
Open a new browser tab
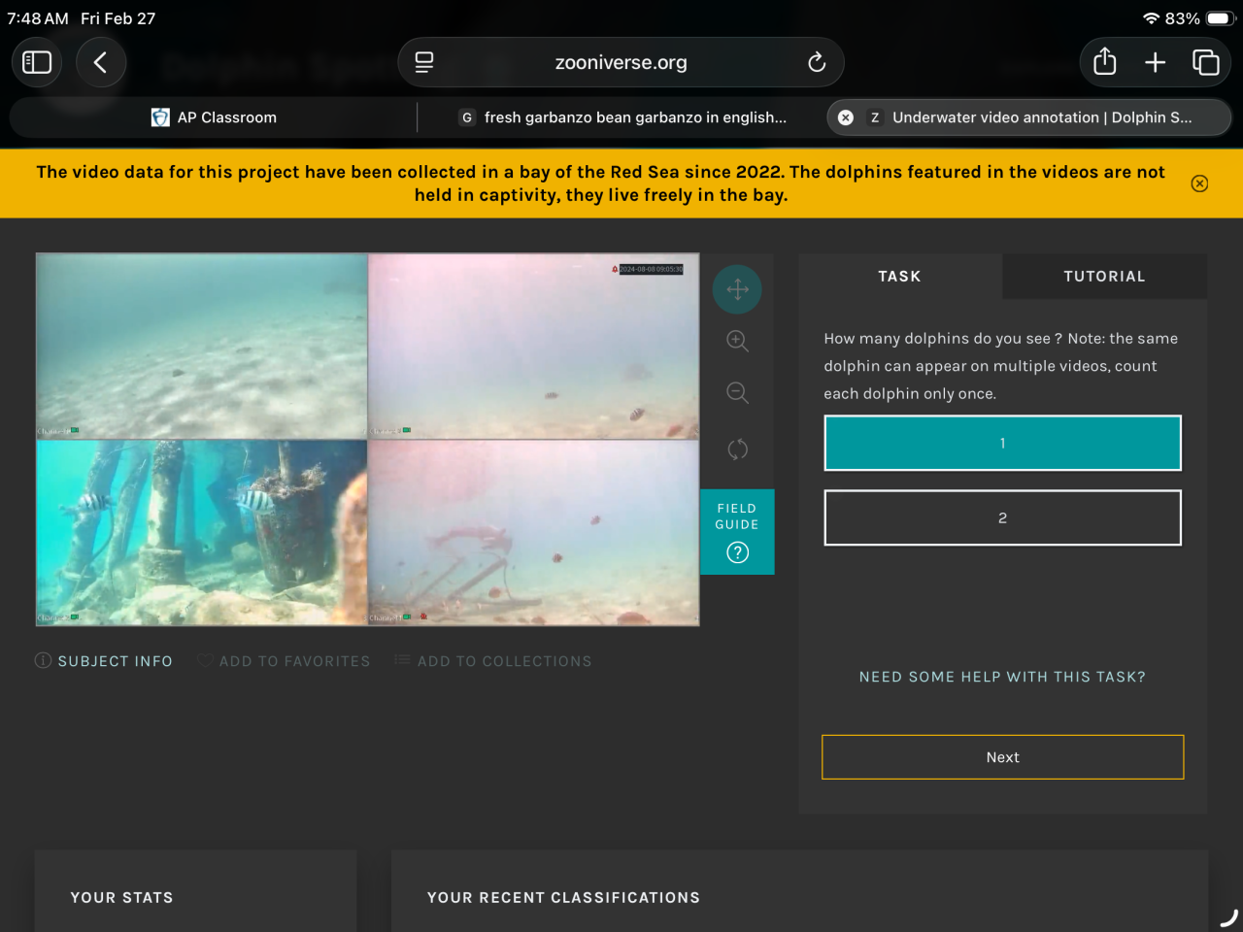pos(1156,62)
